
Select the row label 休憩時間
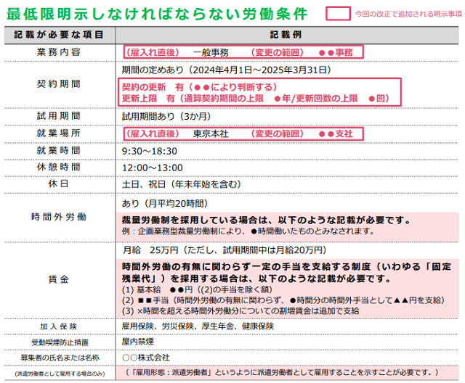pos(59,168)
